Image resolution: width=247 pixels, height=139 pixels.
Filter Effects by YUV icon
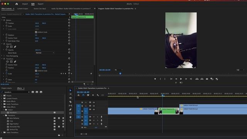41,92
